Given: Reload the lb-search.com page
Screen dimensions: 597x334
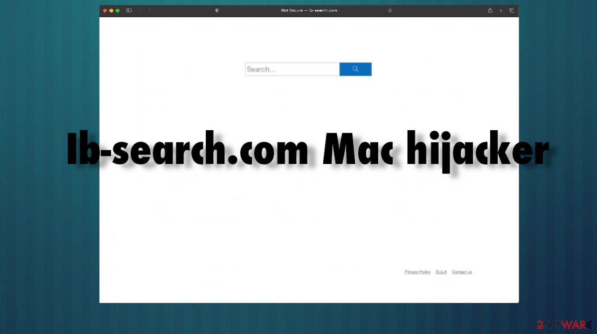Looking at the screenshot, I should [390, 10].
